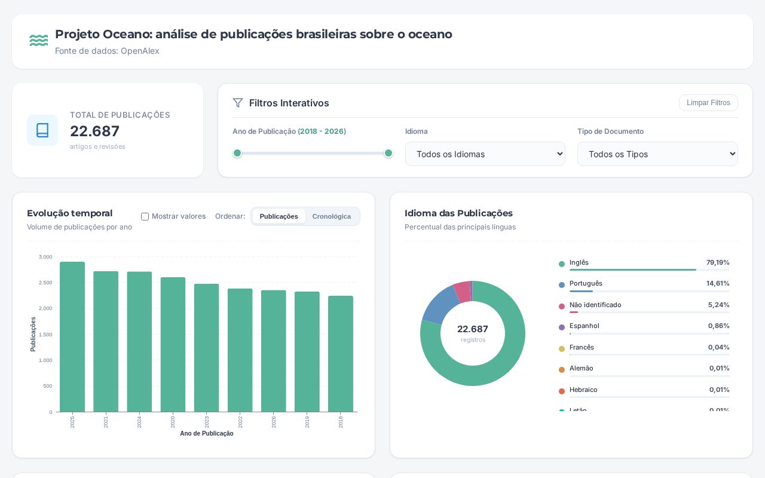Image resolution: width=765 pixels, height=478 pixels.
Task: Click the Espanhol language label
Action: pos(585,326)
